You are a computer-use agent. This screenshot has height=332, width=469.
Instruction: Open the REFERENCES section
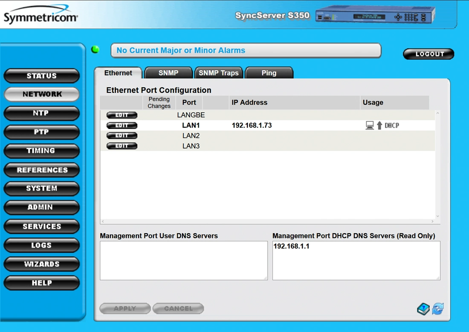42,170
